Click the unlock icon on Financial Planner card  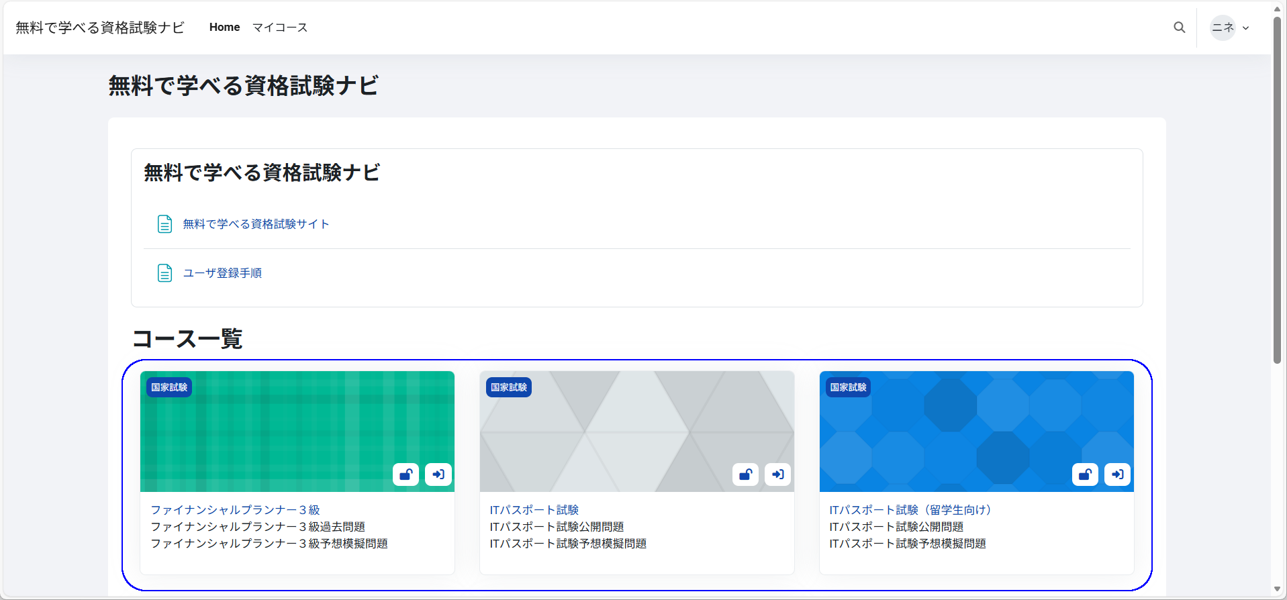tap(406, 474)
